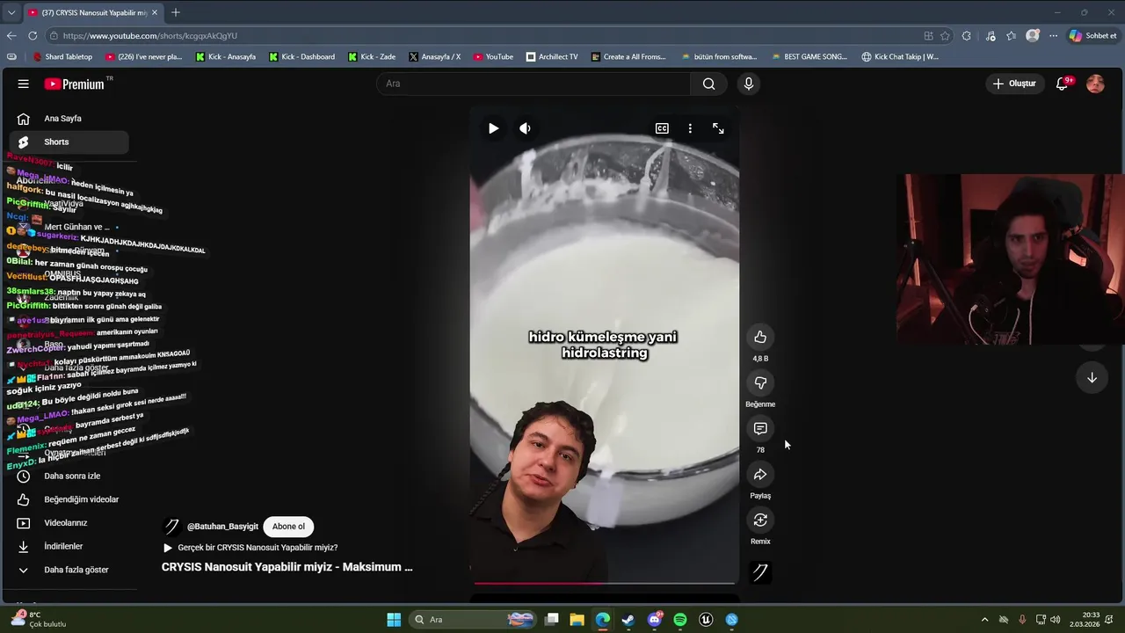
Task: Open the three-dot more options menu
Action: pos(690,128)
